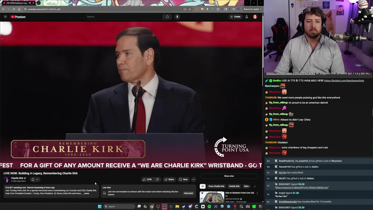Save the video to a playlist
Image resolution: width=373 pixels, height=210 pixels.
point(183,179)
